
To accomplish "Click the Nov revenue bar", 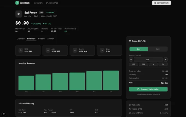I will click(60, 82).
